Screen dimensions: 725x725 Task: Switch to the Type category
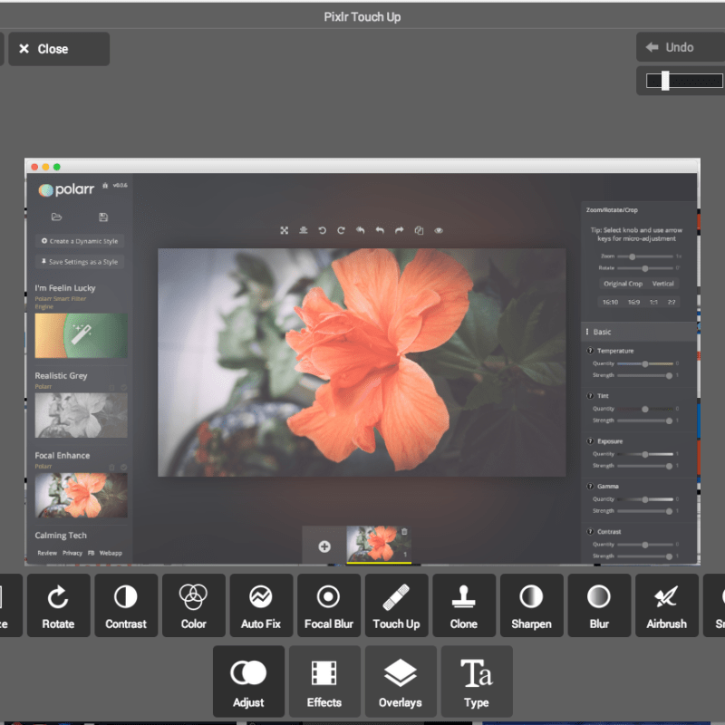(x=477, y=681)
